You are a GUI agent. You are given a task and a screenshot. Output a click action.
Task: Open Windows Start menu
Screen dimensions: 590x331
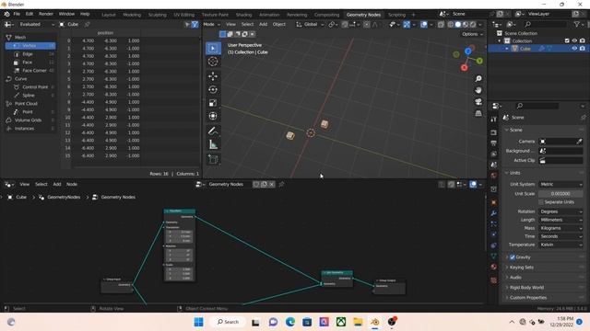click(199, 322)
